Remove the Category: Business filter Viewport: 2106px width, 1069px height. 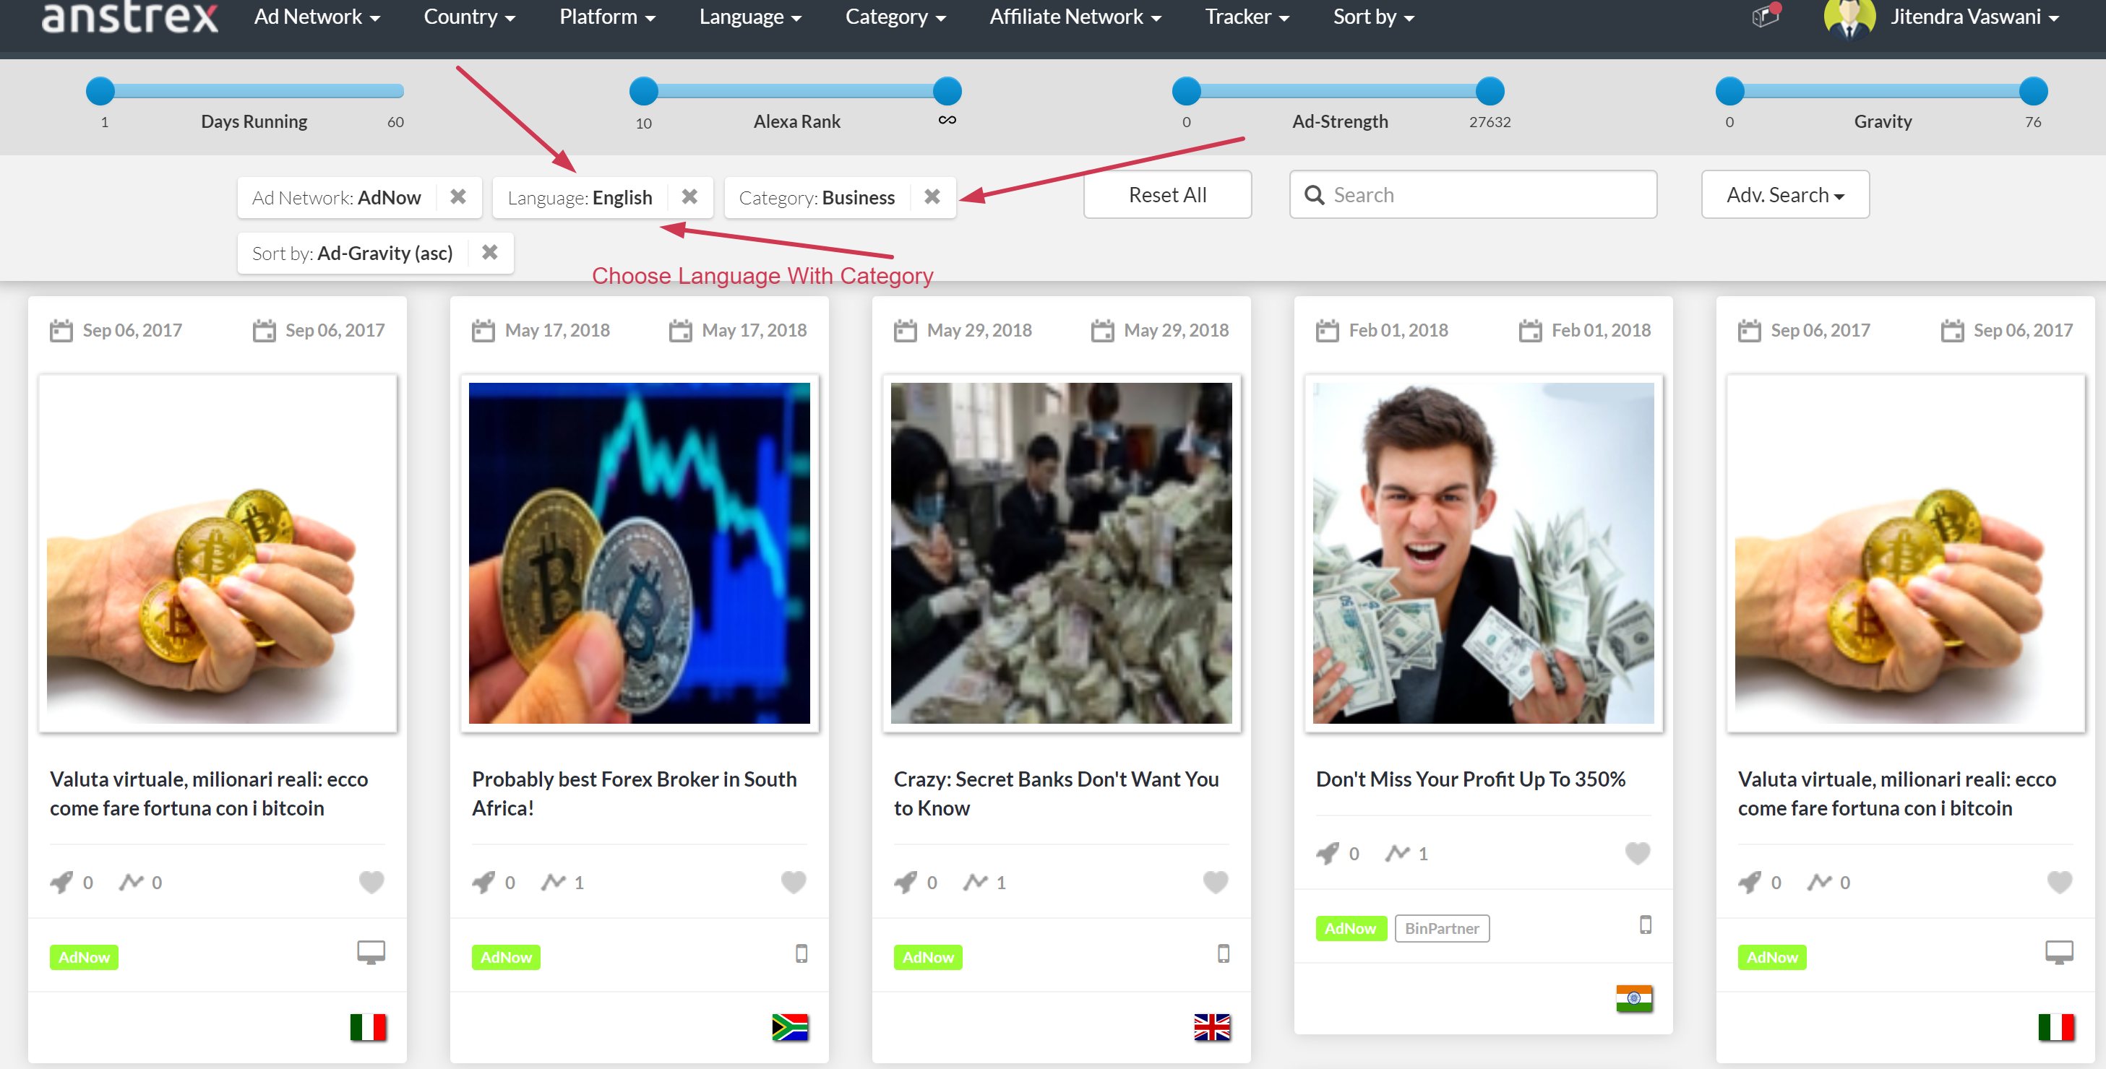931,197
